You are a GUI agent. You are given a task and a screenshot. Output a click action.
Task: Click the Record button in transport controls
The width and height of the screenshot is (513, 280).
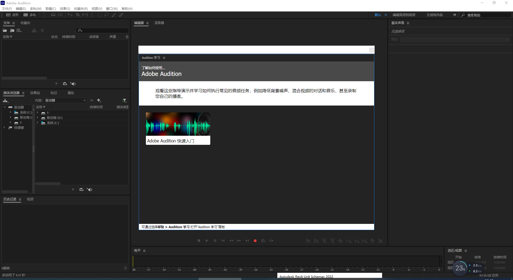(x=255, y=240)
